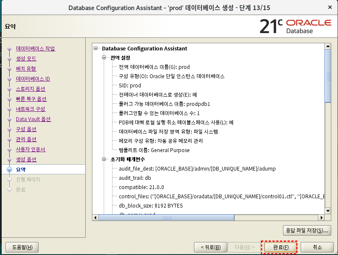The height and width of the screenshot is (255, 338).
Task: Click the vertical scrollbar thumb
Action: click(328, 76)
